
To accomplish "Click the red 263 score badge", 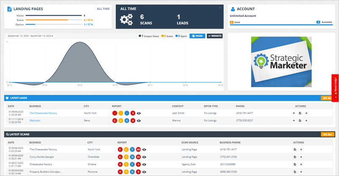I will [139, 149].
